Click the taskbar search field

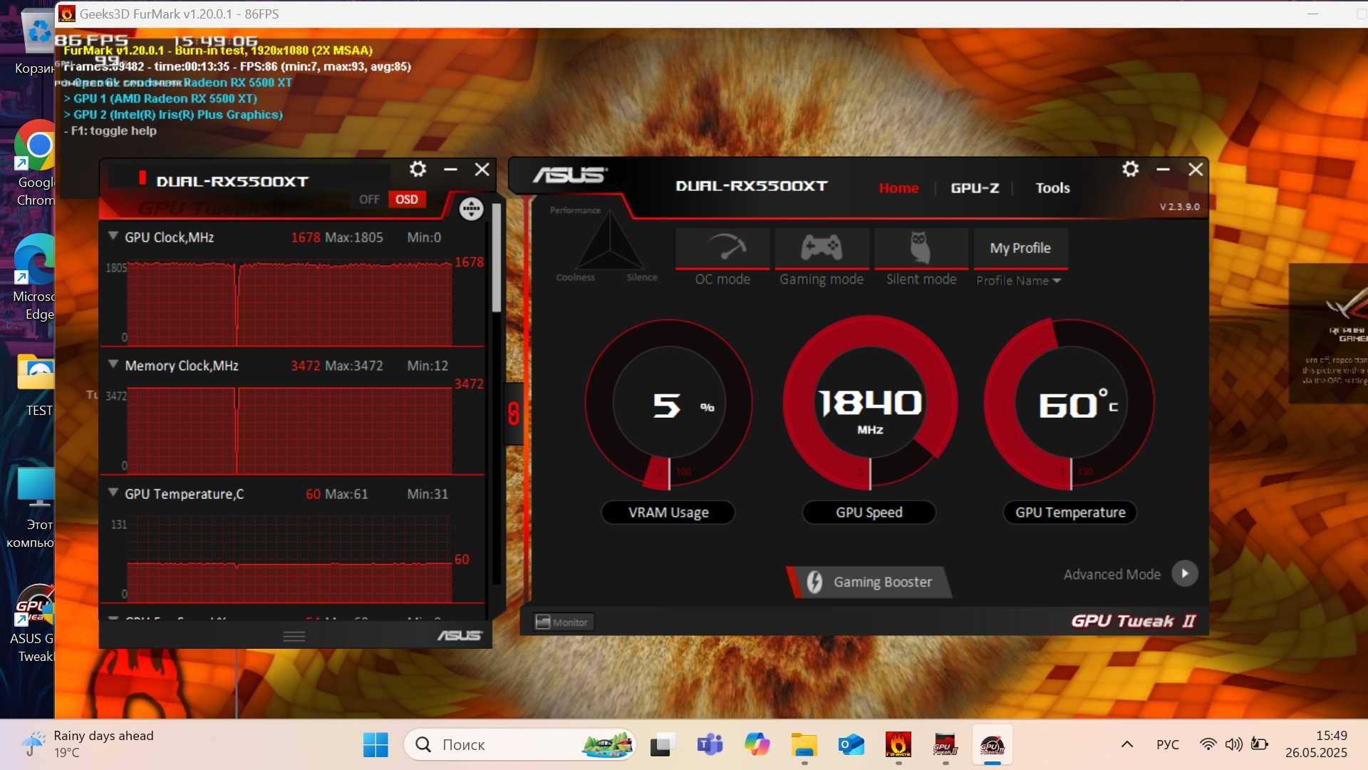tap(519, 745)
